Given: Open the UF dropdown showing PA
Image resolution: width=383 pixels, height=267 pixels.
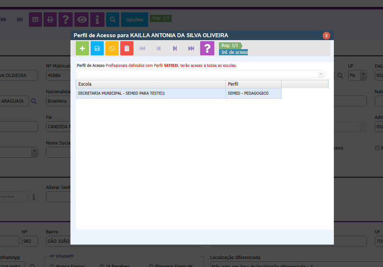Looking at the screenshot, I should click(x=363, y=75).
